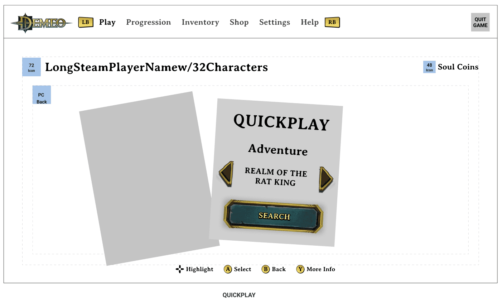Click the Adventure heading
This screenshot has width=502, height=303.
[x=278, y=149]
